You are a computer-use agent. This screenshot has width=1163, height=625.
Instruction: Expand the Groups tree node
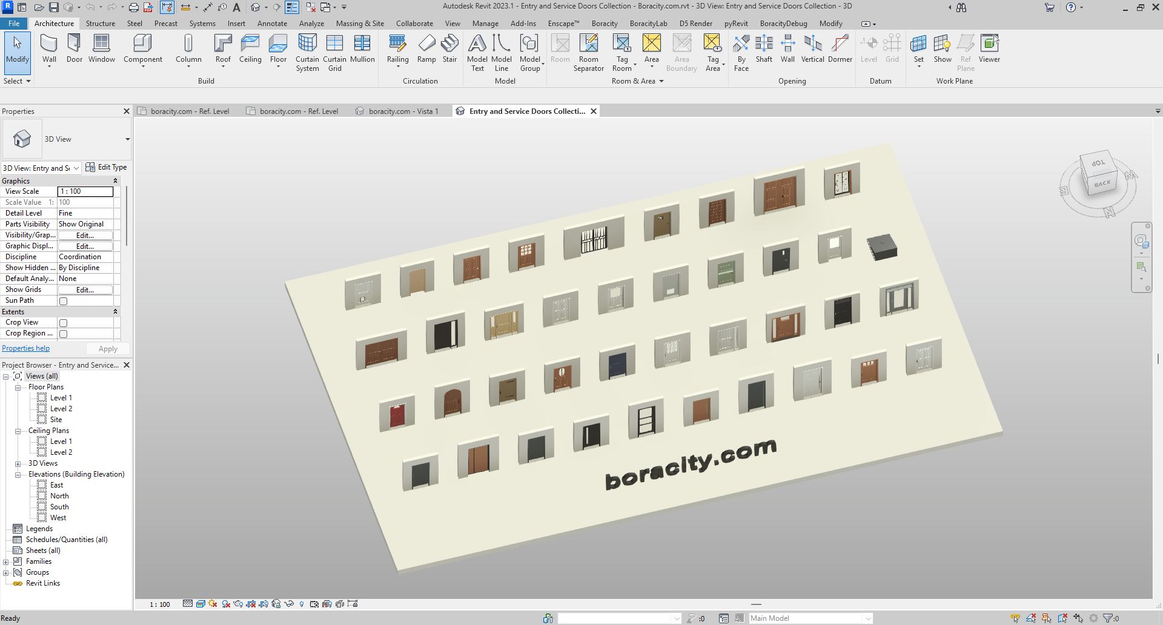tap(6, 573)
